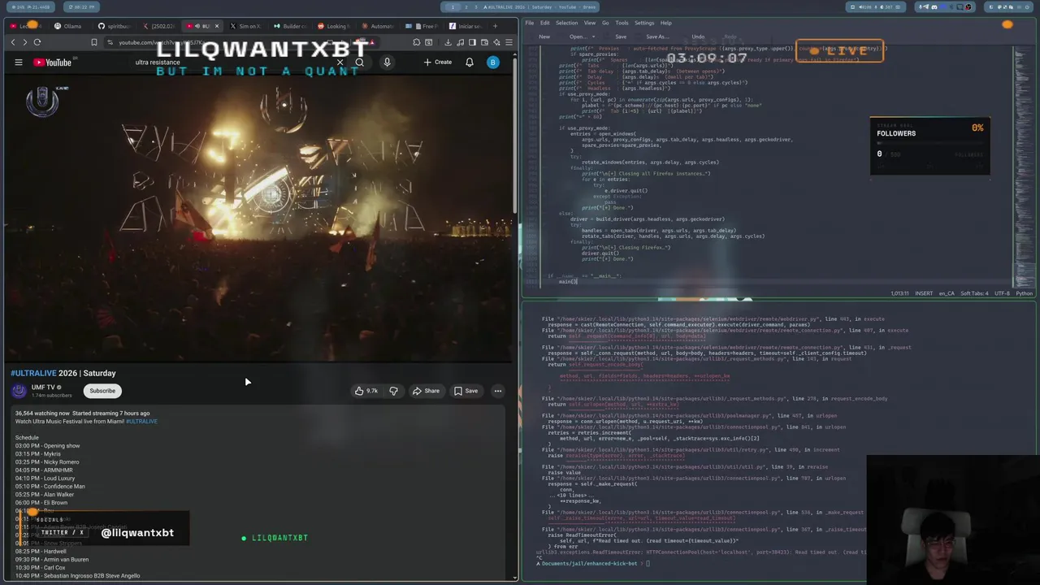This screenshot has width=1040, height=585.
Task: Subscribe to UMF TV
Action: coord(102,391)
